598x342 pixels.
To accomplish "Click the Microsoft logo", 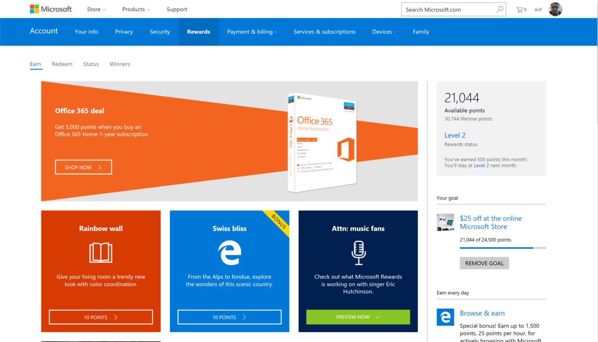I will [50, 9].
